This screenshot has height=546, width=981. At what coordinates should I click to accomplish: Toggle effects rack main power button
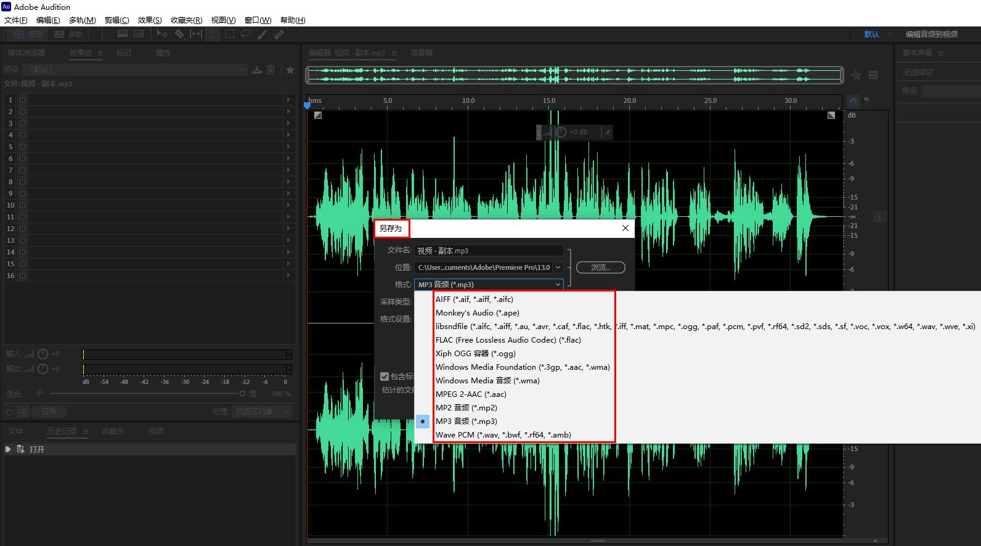coord(10,412)
